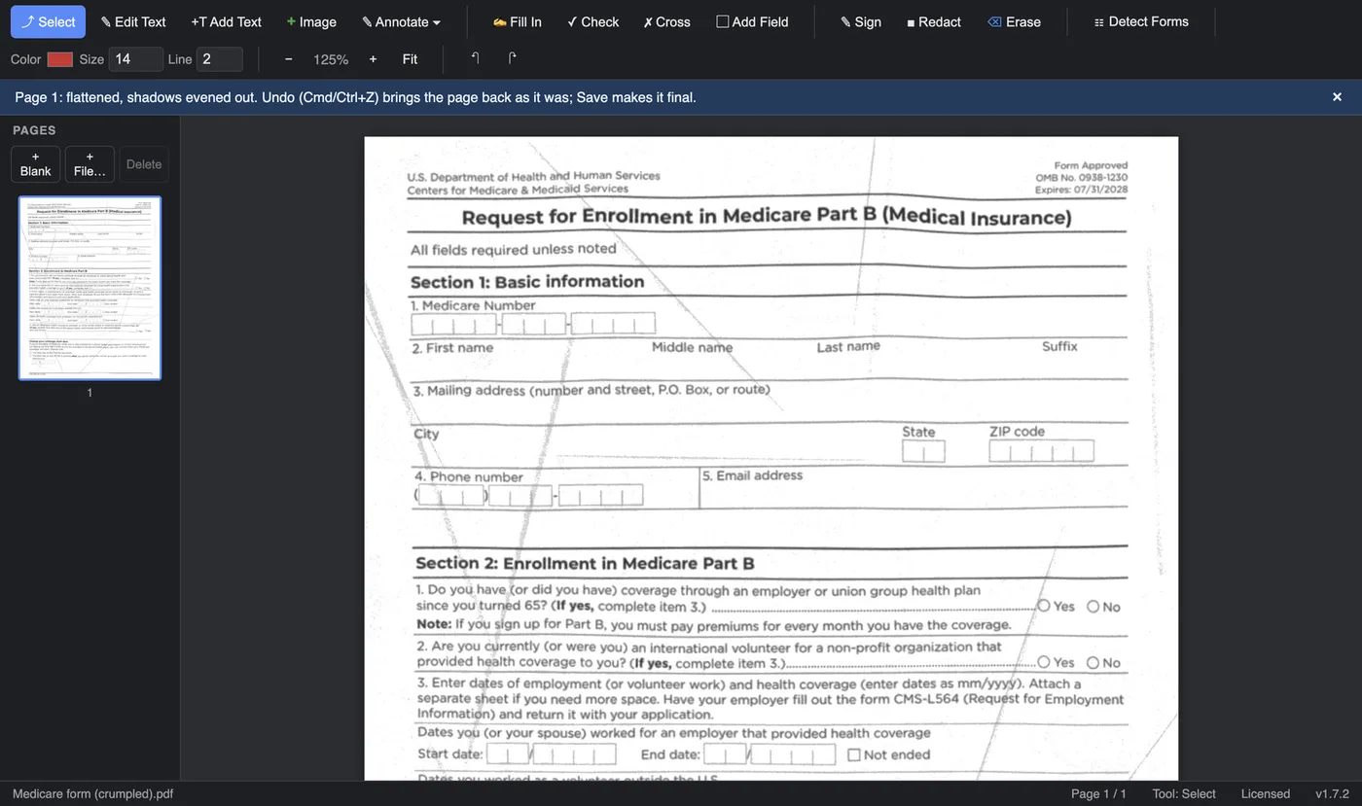Viewport: 1362px width, 806px height.
Task: Add a Blank page
Action: pyautogui.click(x=35, y=164)
